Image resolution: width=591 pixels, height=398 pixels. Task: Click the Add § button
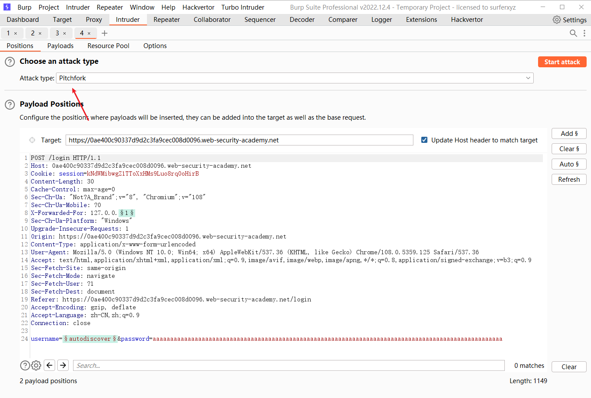[x=569, y=134]
